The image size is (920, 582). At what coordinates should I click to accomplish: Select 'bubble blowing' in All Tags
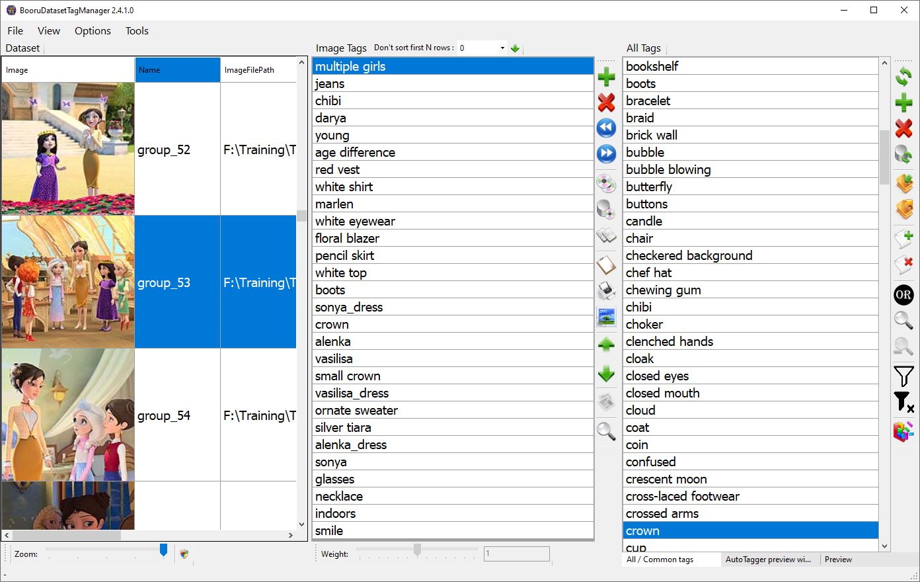[x=751, y=169]
